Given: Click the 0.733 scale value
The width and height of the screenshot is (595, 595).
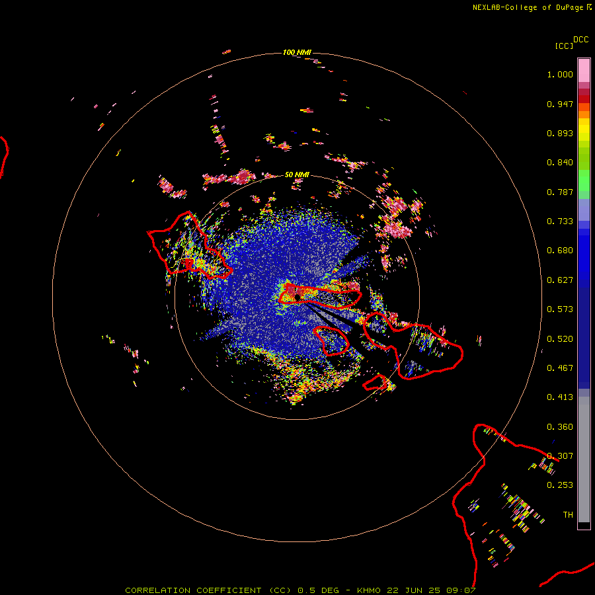Looking at the screenshot, I should click(x=560, y=221).
